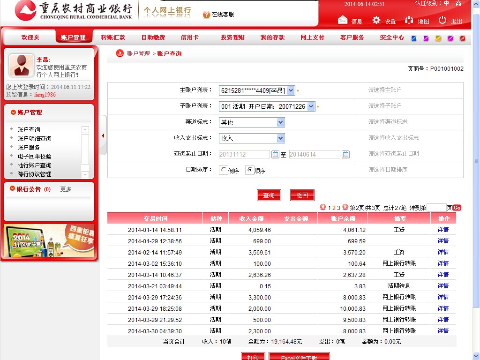Open the 信息 messages envelope icon

click(x=343, y=20)
